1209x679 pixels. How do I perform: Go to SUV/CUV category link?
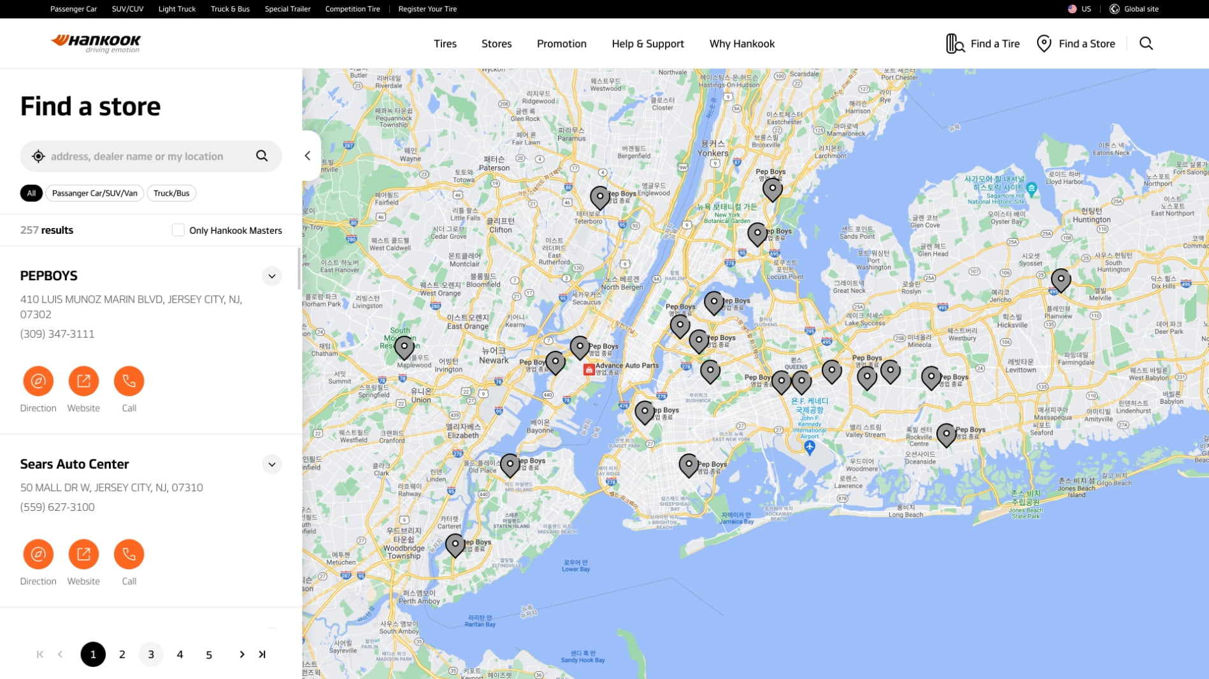click(127, 9)
